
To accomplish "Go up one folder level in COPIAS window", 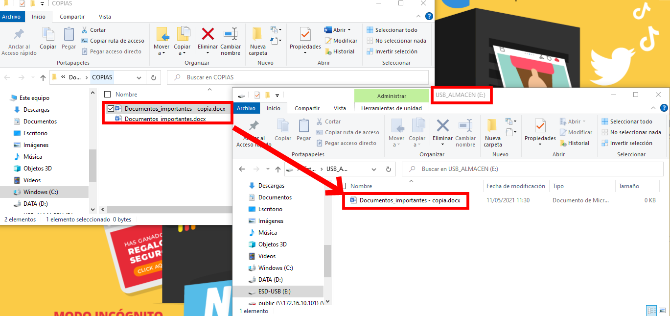I will pyautogui.click(x=43, y=77).
